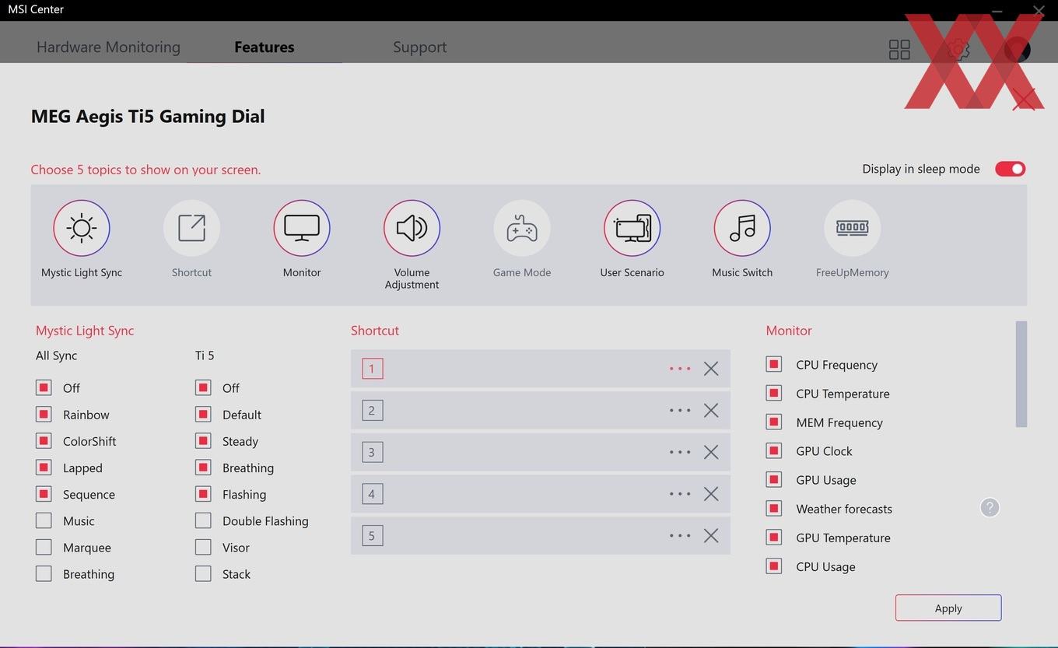Enable Ti 5 Visor checkbox

(x=203, y=547)
